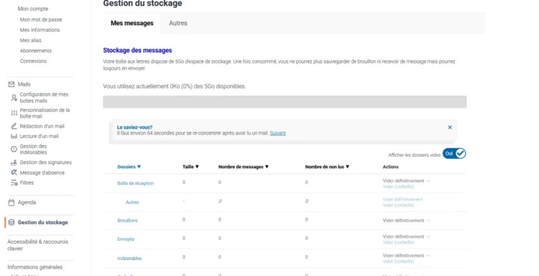Toggle the Afficher les dossiers vides switch
539x276 pixels.
pyautogui.click(x=455, y=153)
